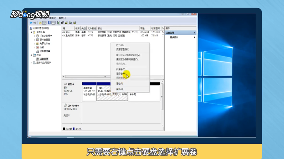
Task: Expand the 事件查看器 tree node
Action: tap(35, 40)
